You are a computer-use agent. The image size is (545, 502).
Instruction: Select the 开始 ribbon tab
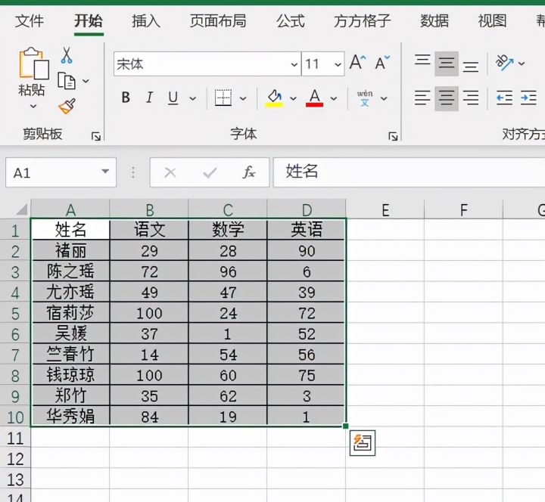coord(89,21)
